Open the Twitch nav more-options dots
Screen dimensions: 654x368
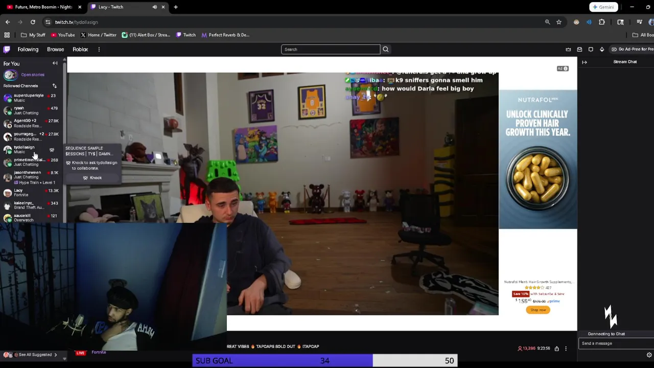pyautogui.click(x=99, y=50)
